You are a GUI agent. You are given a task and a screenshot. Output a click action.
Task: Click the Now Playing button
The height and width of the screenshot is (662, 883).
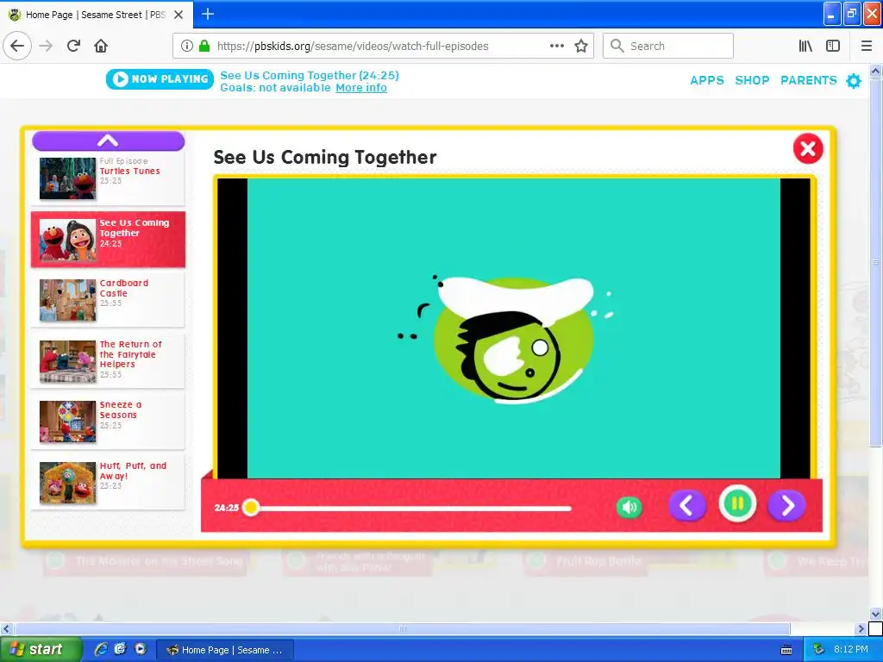[x=160, y=79]
